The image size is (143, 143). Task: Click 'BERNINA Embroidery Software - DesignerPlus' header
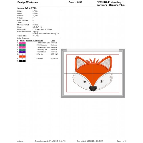tap(110, 4)
